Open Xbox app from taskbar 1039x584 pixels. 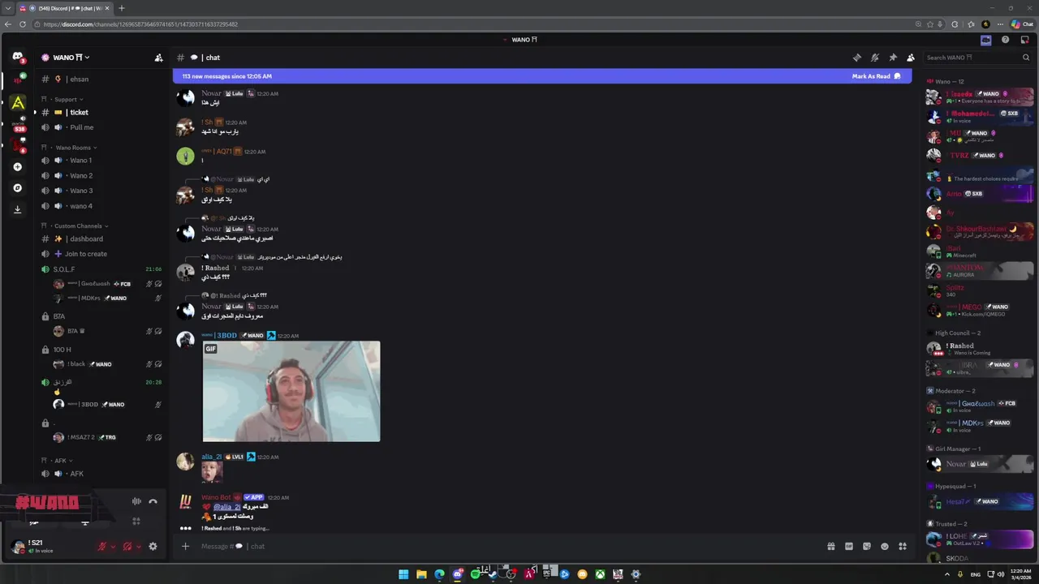(600, 574)
